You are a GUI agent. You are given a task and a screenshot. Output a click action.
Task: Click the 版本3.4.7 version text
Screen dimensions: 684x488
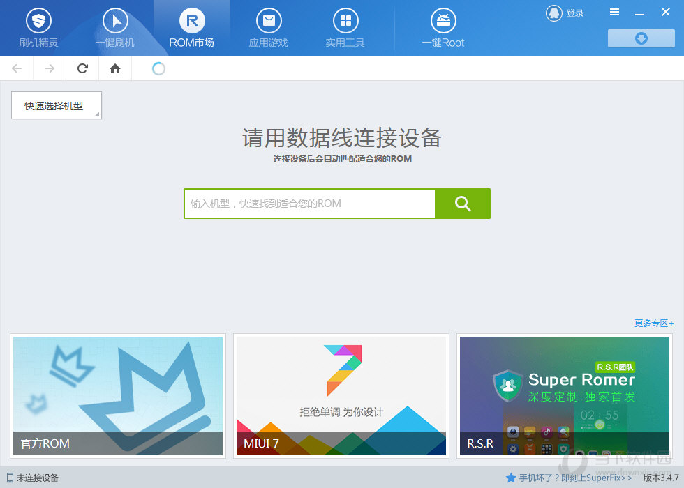(661, 478)
